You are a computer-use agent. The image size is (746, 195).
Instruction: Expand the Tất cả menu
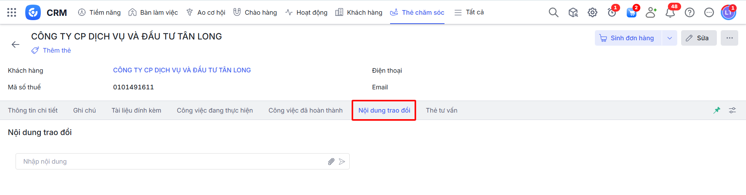tap(469, 12)
